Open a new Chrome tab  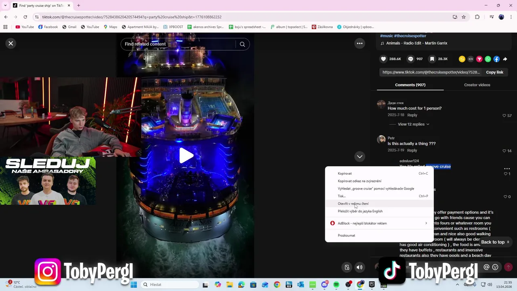point(78,6)
